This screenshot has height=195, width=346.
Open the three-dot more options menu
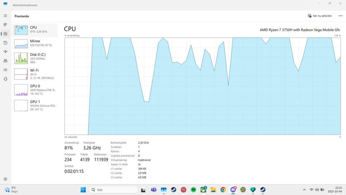coord(340,16)
